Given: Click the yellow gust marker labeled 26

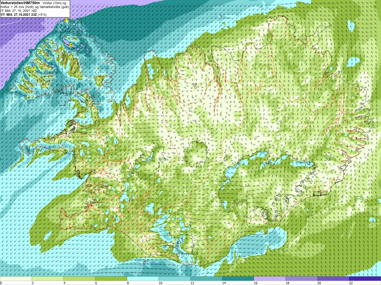Looking at the screenshot, I should 71,45.
